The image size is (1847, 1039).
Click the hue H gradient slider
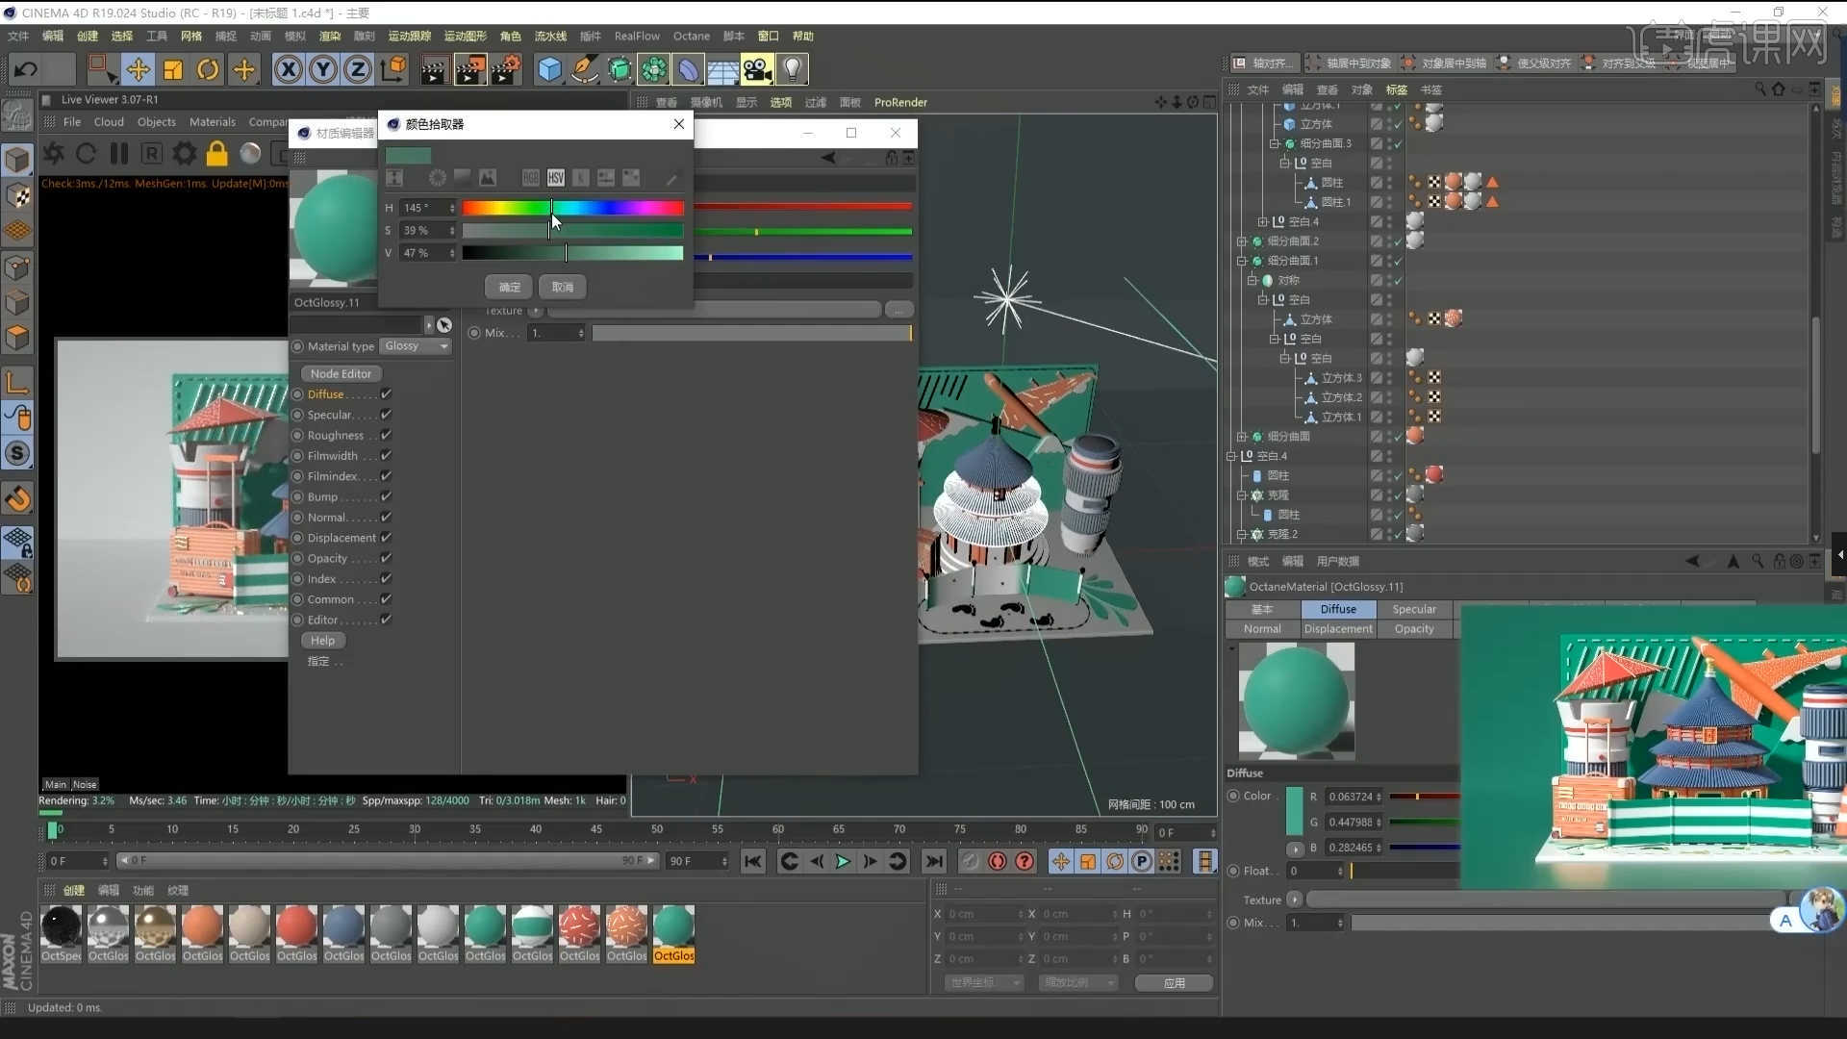click(572, 208)
